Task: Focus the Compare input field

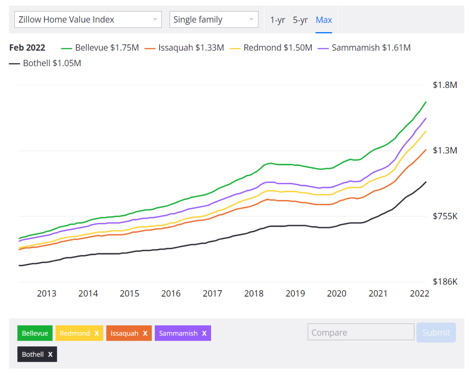Action: (361, 332)
